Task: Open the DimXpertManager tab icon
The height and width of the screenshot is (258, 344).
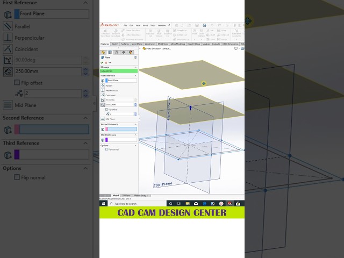Action: [124, 52]
